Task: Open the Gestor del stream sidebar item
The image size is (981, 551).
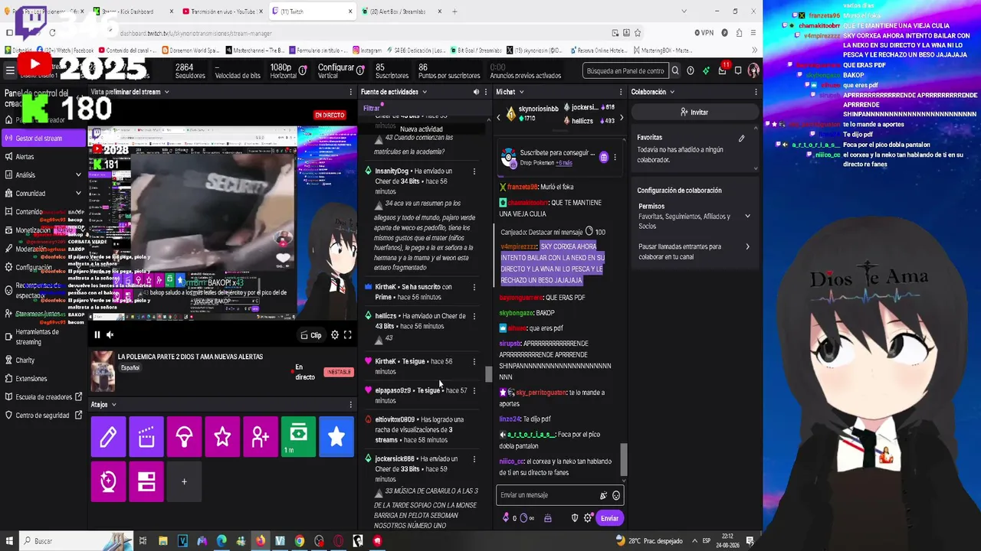Action: click(x=44, y=139)
